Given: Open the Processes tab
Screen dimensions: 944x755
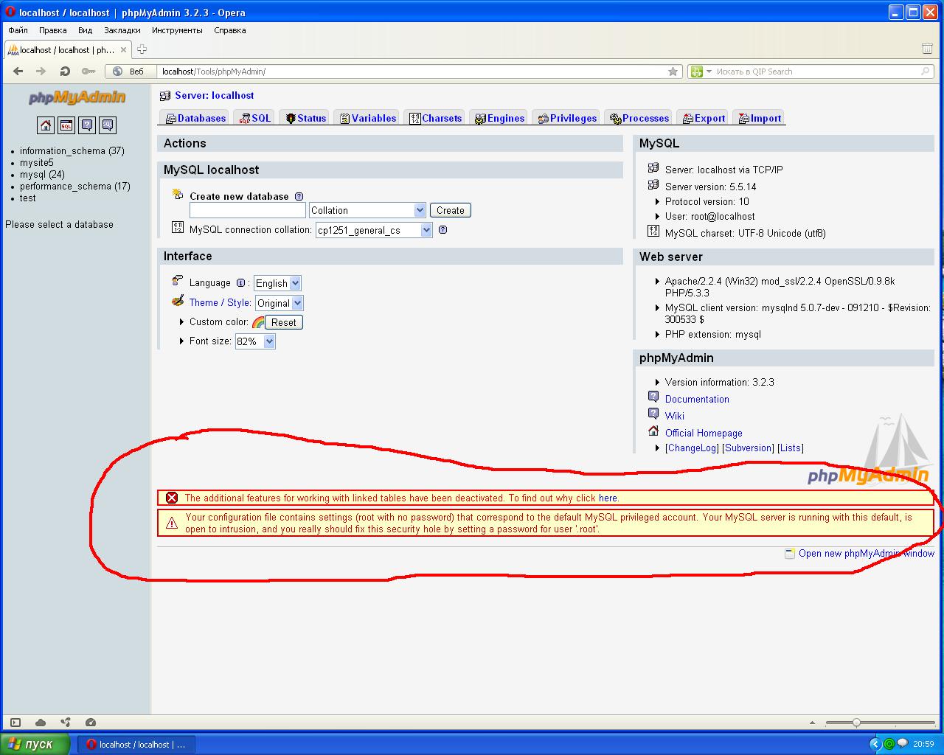Looking at the screenshot, I should 639,118.
